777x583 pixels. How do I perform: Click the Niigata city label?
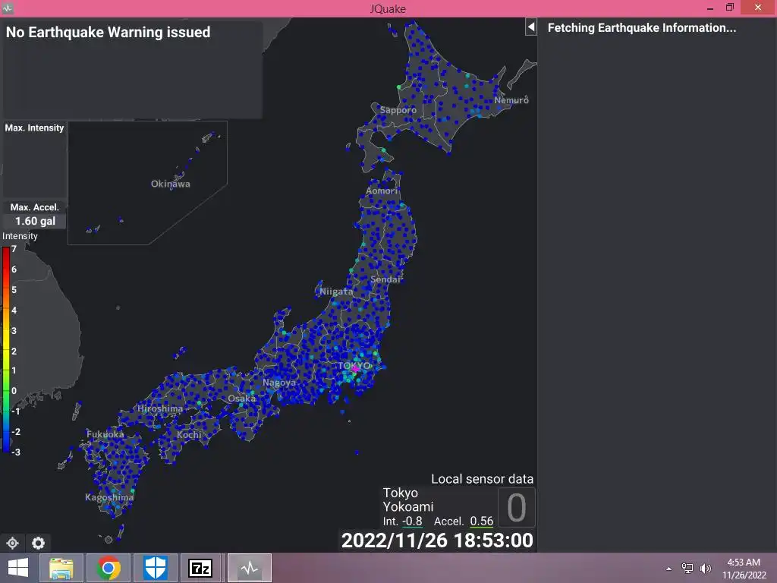coord(336,291)
